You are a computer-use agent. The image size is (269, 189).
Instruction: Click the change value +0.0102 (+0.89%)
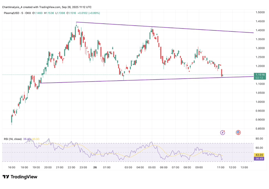coord(89,13)
